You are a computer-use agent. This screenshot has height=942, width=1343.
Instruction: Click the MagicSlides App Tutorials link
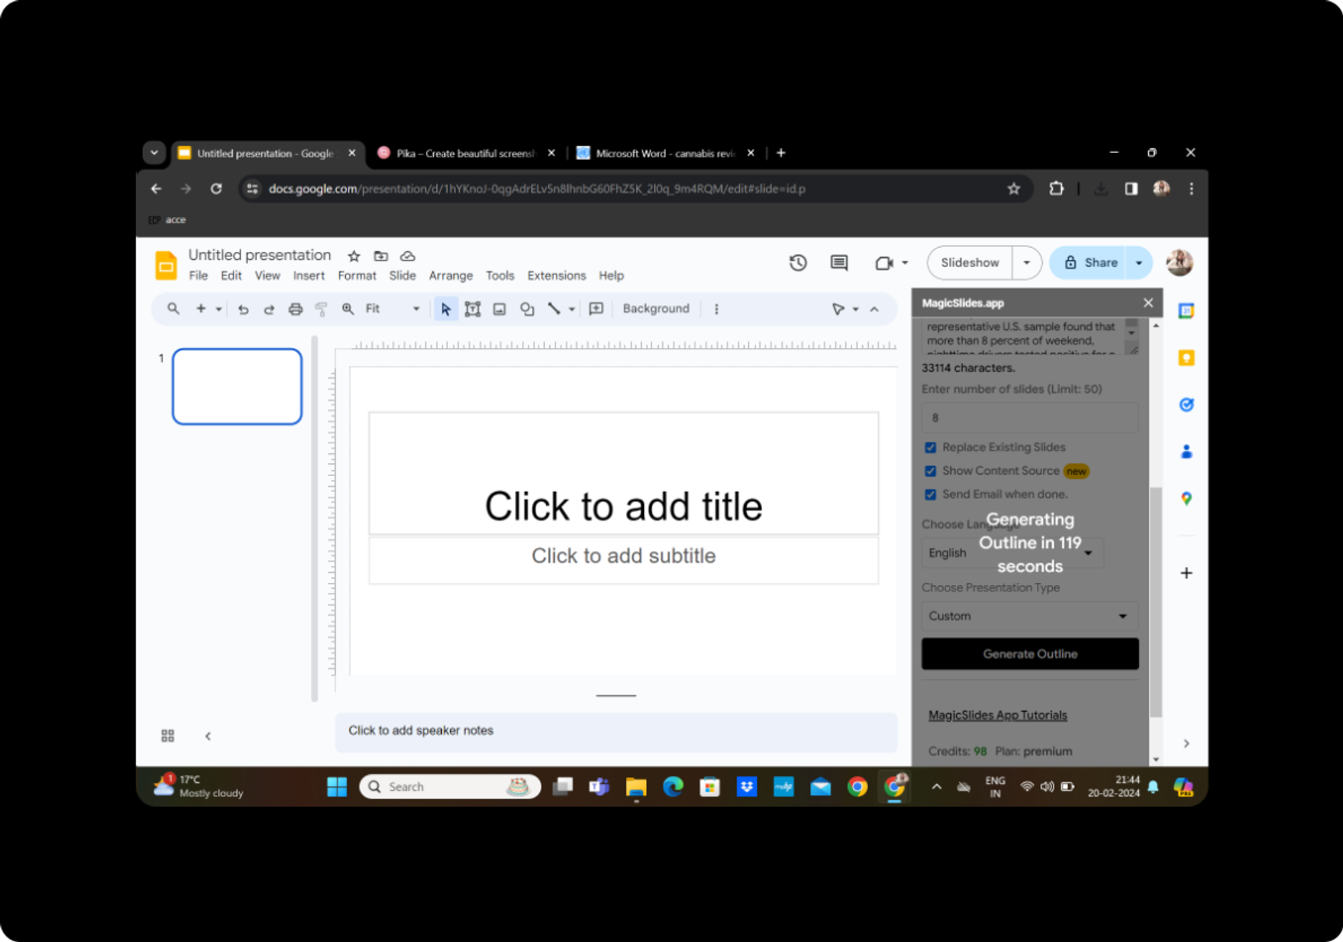tap(998, 714)
